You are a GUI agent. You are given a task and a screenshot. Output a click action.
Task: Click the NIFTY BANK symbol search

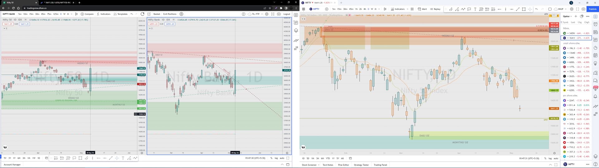(9, 14)
